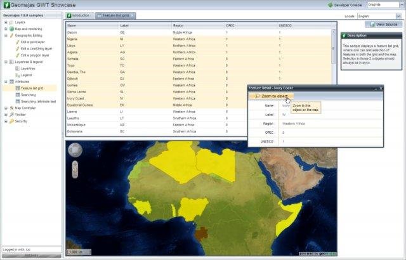Select the Togo row
Image resolution: width=406 pixels, height=260 pixels.
pyautogui.click(x=199, y=65)
